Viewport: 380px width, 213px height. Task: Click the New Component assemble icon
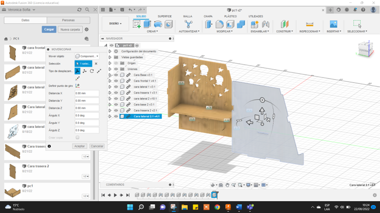tap(255, 24)
